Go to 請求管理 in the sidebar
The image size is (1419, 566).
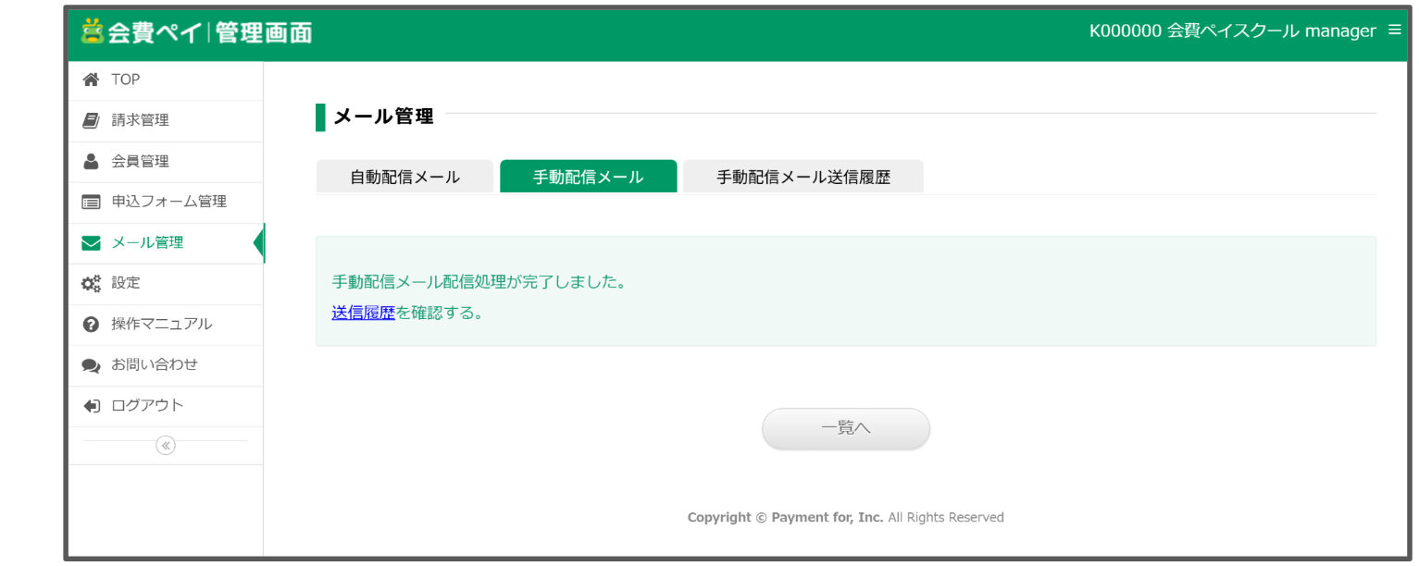pos(166,121)
